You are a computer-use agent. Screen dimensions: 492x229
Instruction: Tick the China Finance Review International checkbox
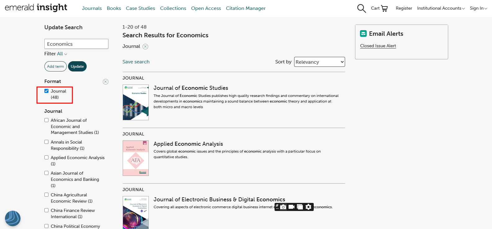(x=47, y=210)
